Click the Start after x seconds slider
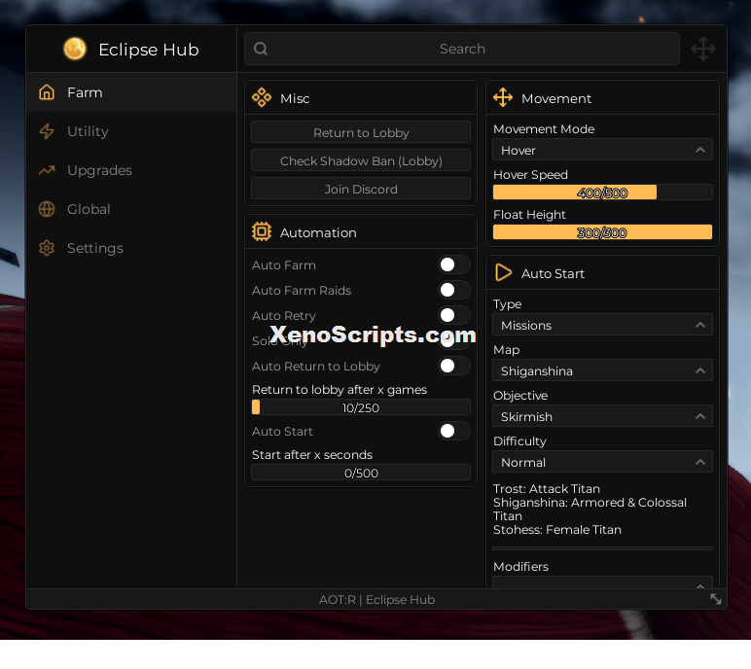Image resolution: width=751 pixels, height=669 pixels. (x=361, y=473)
